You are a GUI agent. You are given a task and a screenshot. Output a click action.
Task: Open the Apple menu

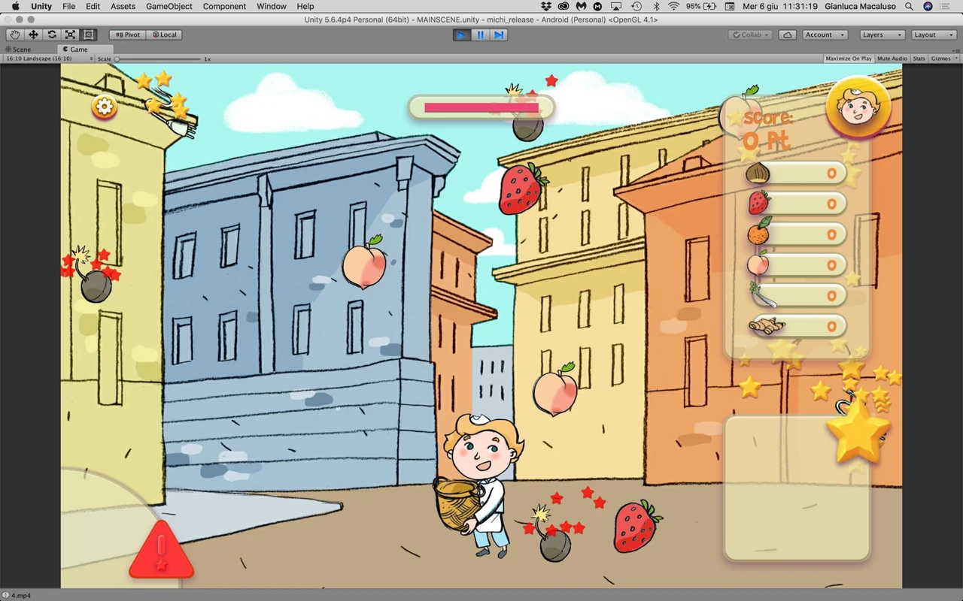coord(15,6)
